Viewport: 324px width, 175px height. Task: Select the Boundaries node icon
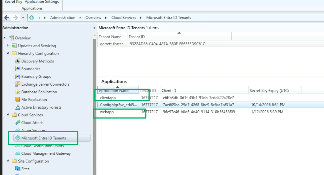[18, 69]
